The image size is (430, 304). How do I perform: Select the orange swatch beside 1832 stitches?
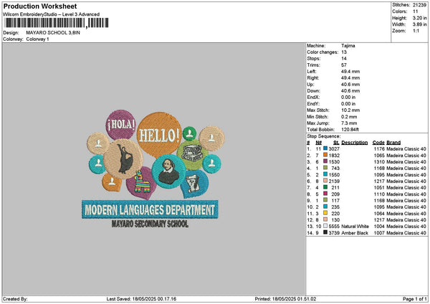point(325,155)
